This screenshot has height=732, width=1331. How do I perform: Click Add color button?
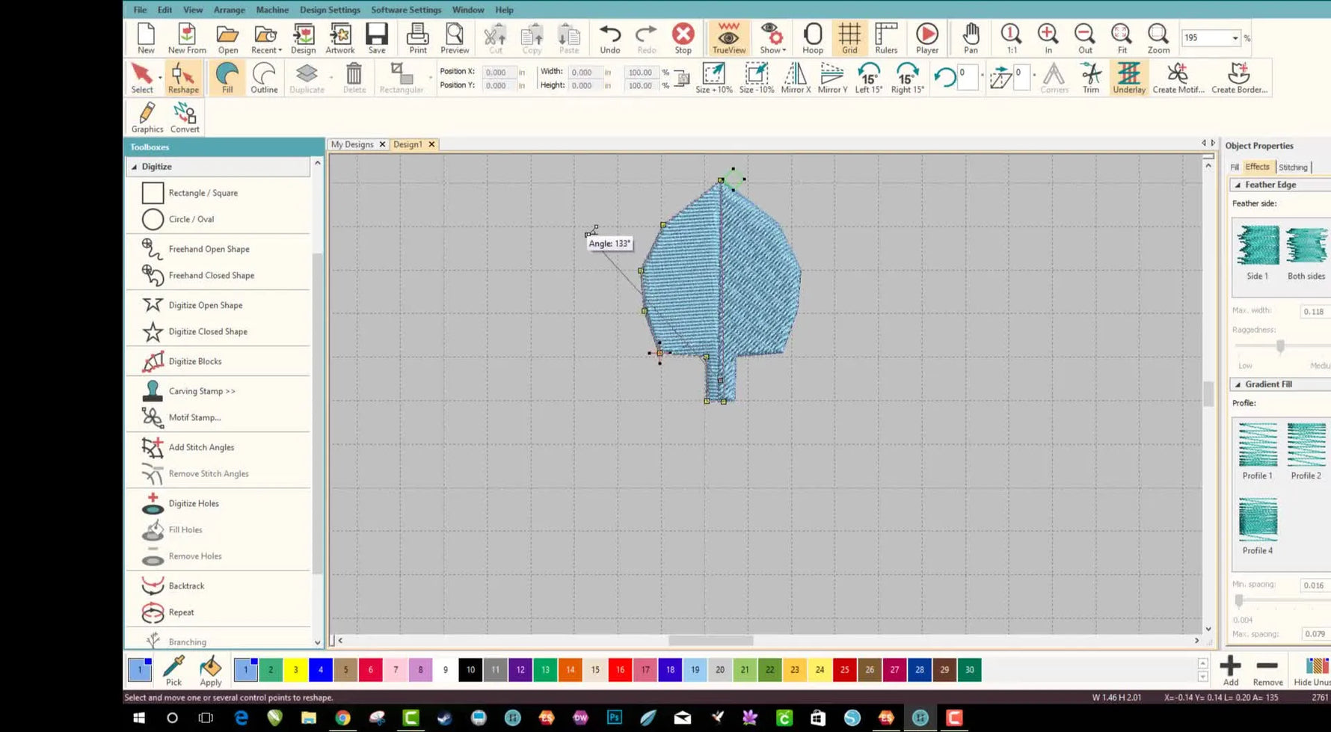click(x=1231, y=670)
